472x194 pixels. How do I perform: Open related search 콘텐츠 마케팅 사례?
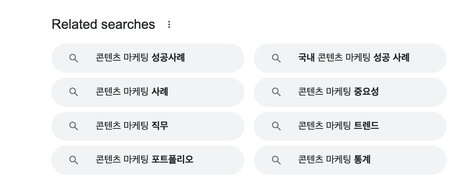tap(132, 92)
